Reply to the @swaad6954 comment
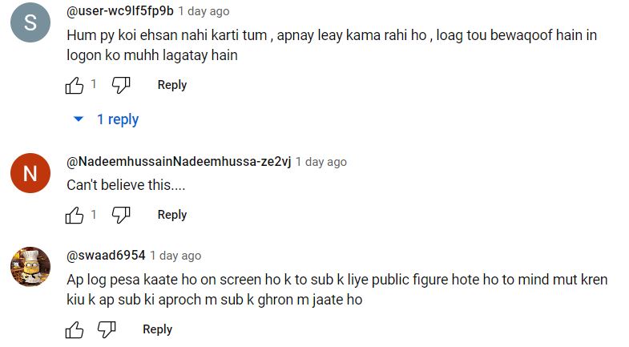629x347 pixels. coord(157,329)
